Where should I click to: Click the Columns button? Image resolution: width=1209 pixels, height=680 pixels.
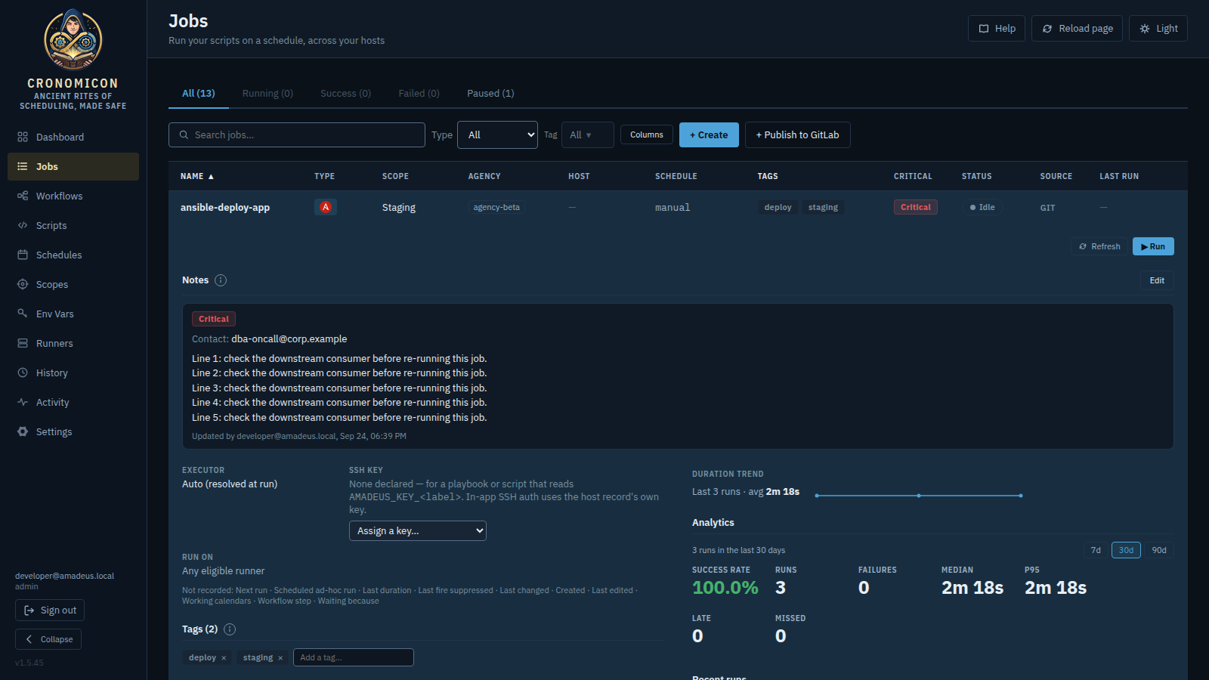point(647,135)
